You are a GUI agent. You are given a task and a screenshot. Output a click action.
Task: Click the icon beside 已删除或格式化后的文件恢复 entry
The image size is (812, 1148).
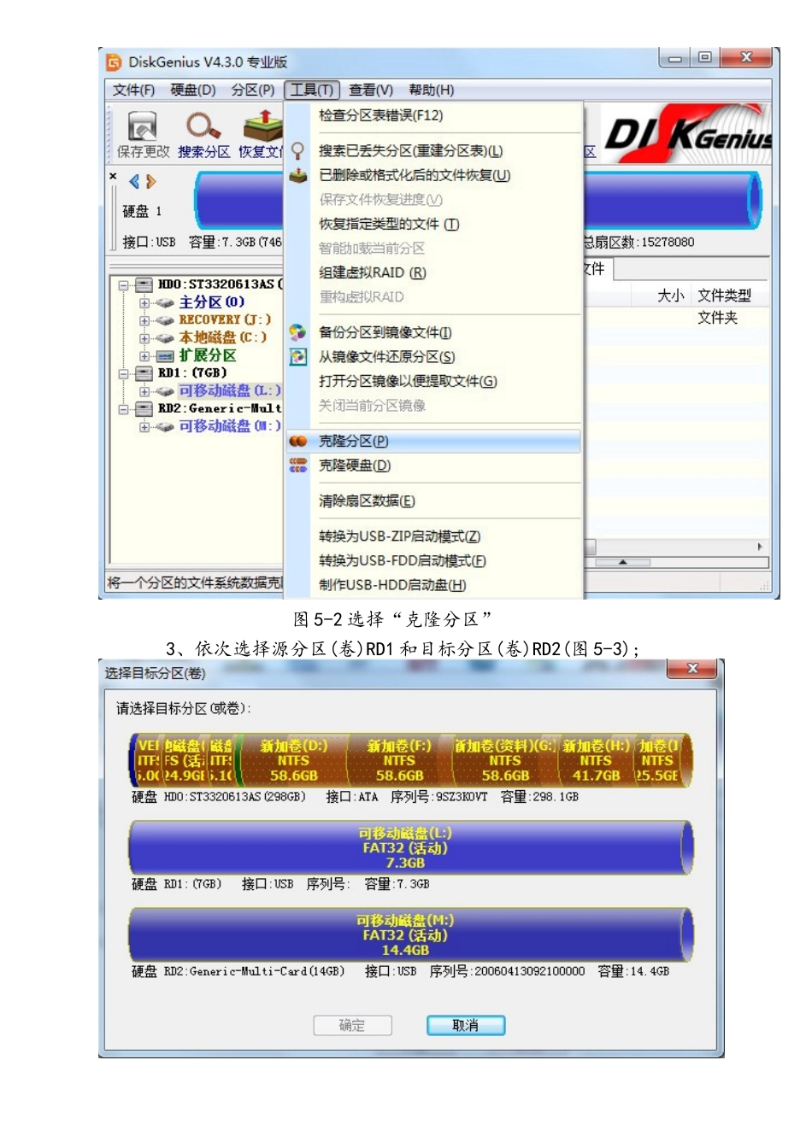[x=297, y=176]
